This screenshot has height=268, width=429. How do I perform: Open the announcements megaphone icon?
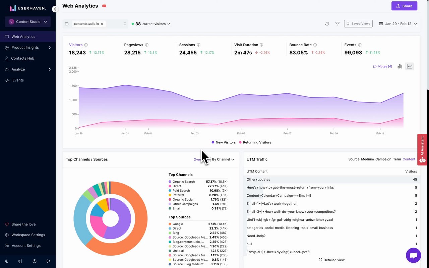[x=20, y=261]
